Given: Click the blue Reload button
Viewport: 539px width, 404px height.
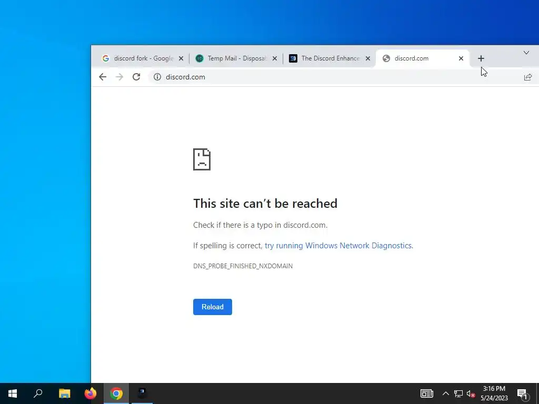Looking at the screenshot, I should [213, 307].
